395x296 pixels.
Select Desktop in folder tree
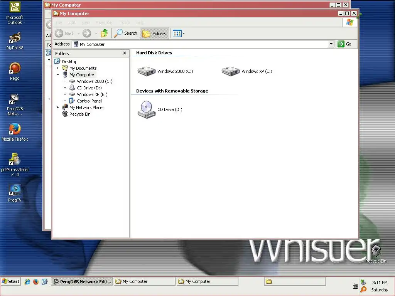[x=70, y=62]
